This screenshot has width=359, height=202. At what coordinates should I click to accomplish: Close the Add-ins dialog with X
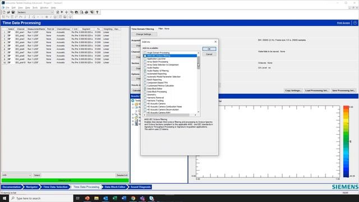click(x=215, y=42)
